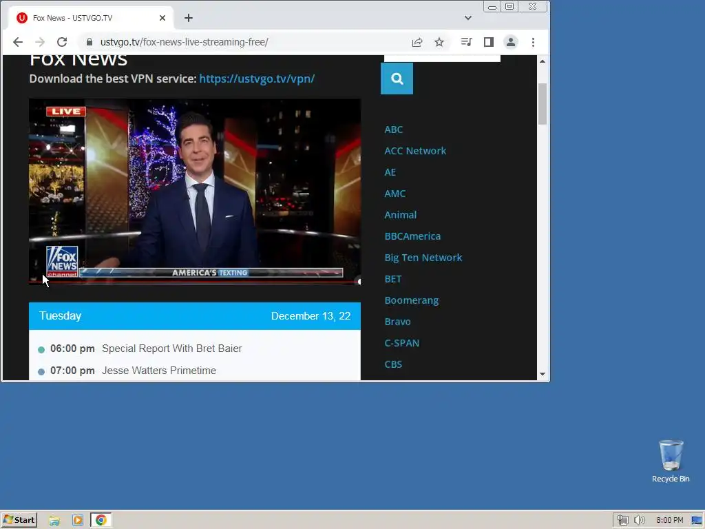
Task: Open the BET channel link
Action: coord(392,279)
